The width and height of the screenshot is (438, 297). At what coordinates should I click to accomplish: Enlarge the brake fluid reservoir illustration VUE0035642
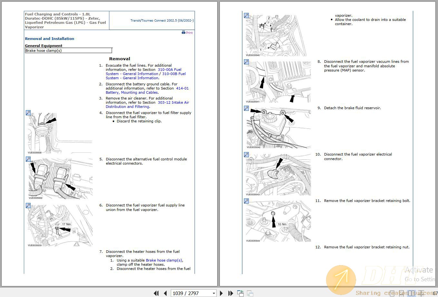tap(246, 108)
